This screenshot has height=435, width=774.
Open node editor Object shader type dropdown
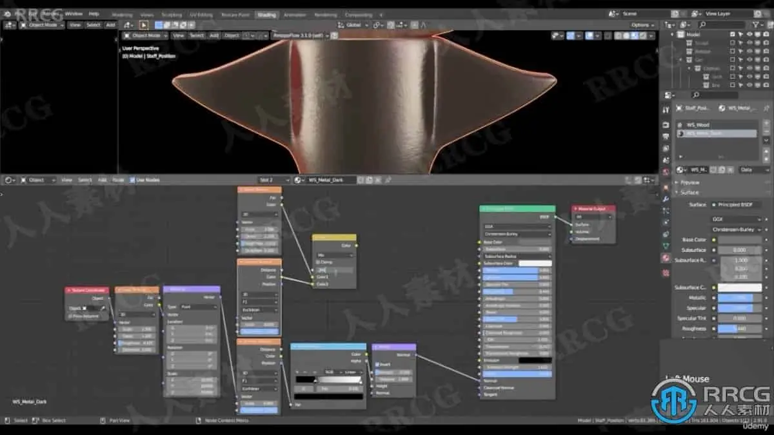[x=37, y=180]
